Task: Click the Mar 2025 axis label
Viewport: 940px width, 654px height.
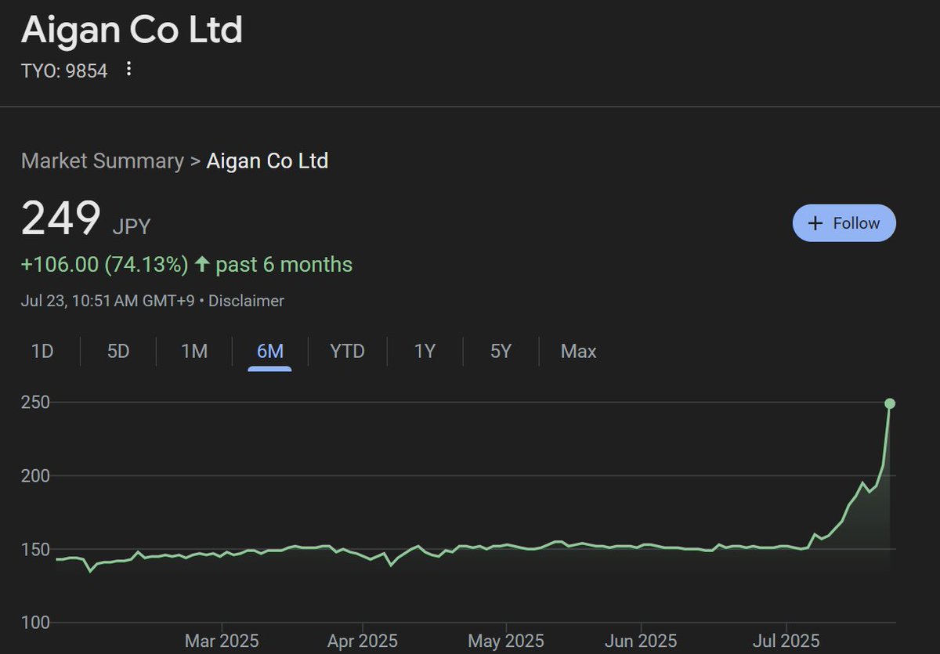Action: pyautogui.click(x=222, y=641)
